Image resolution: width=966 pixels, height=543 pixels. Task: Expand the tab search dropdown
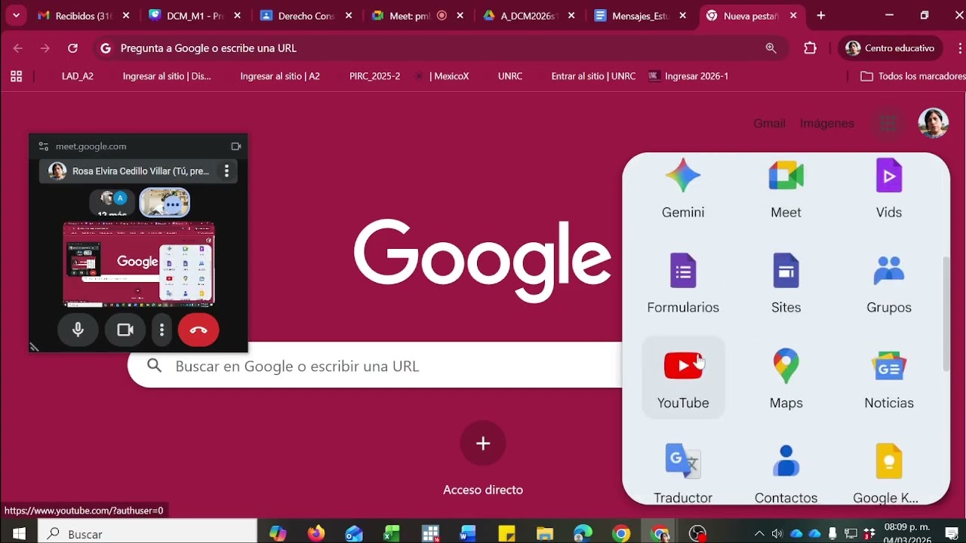15,16
